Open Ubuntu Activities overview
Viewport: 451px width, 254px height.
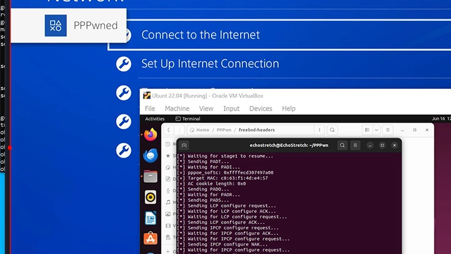(155, 119)
